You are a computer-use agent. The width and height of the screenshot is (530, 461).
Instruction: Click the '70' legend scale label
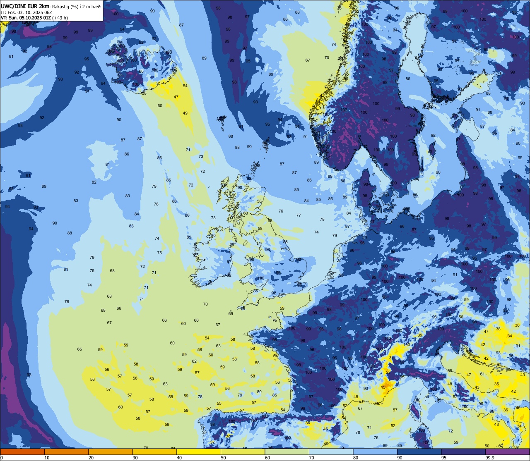pos(311,458)
